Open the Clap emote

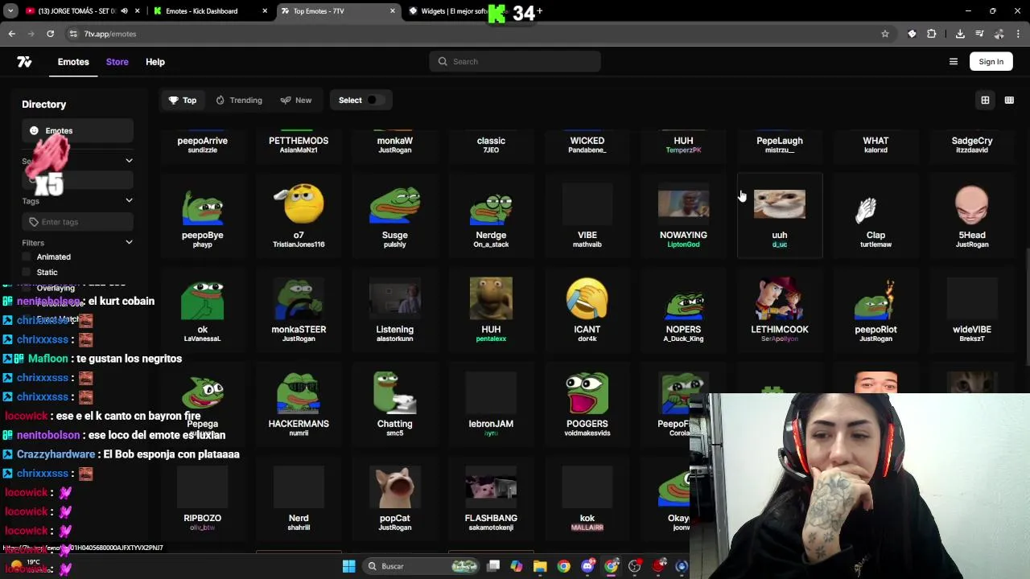coord(875,216)
